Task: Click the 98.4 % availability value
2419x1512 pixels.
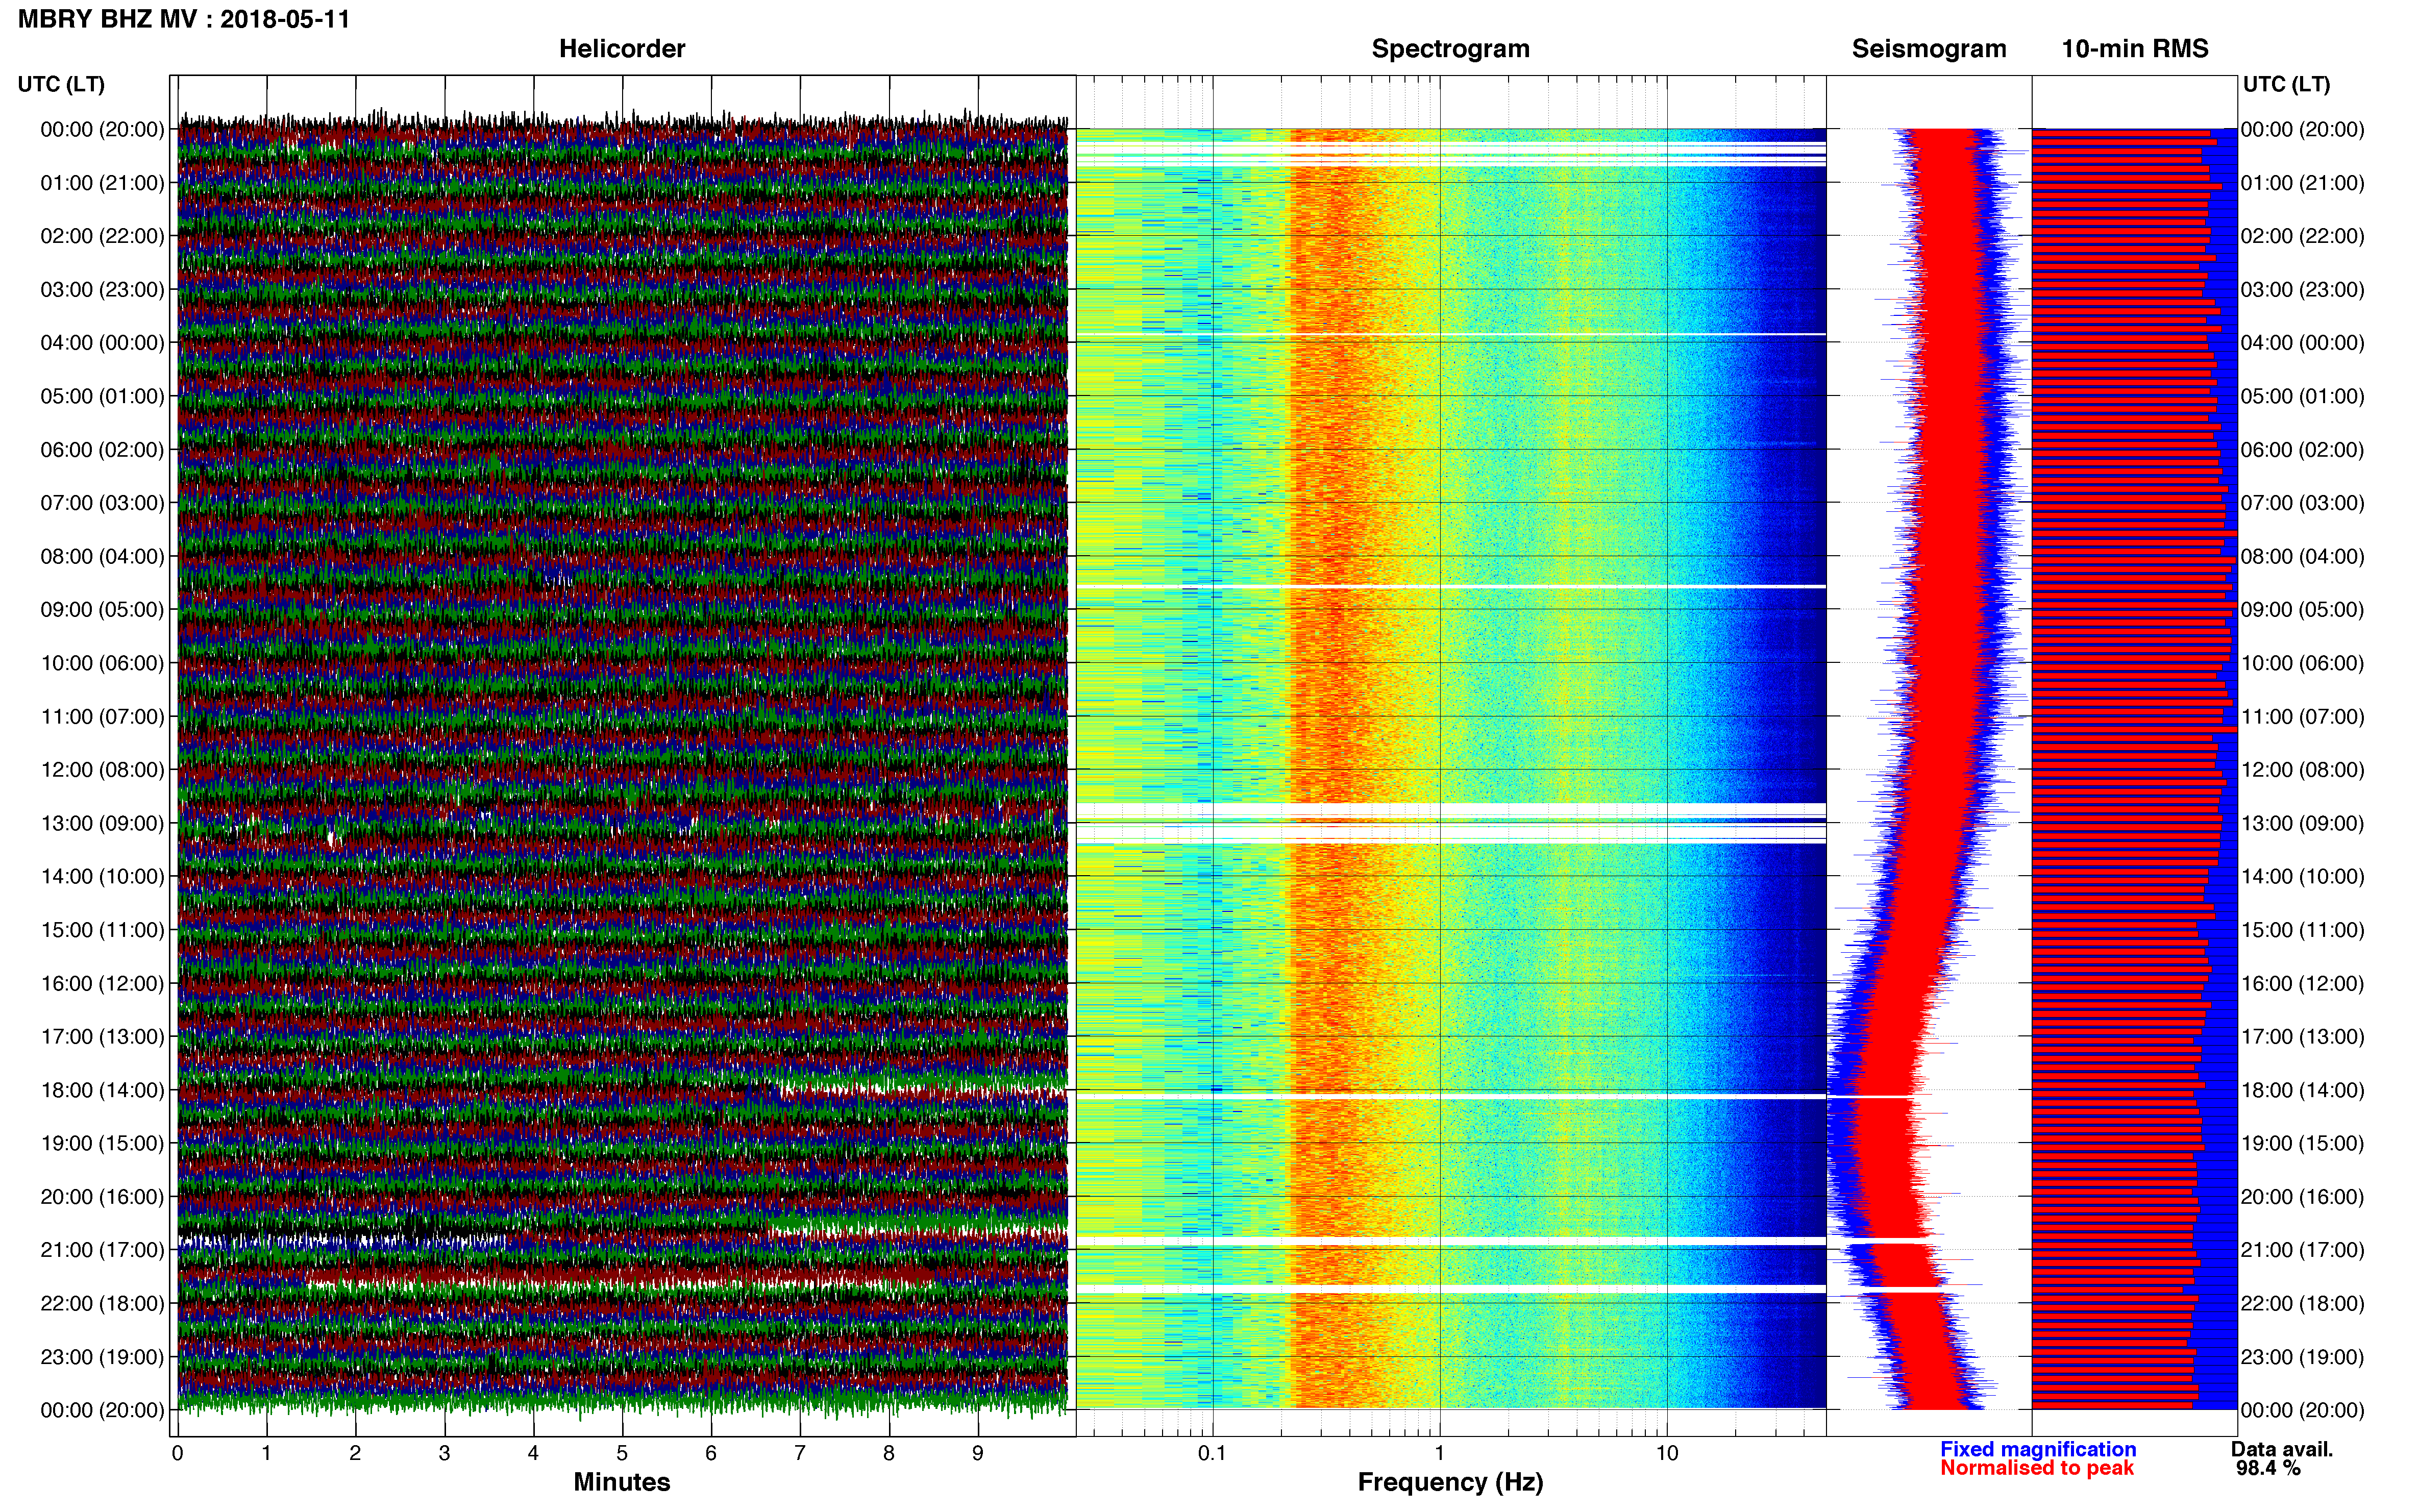Action: 2269,1469
